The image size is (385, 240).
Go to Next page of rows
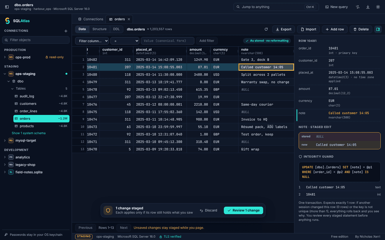click(x=124, y=228)
